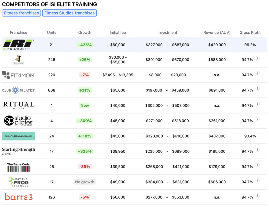Click the $261,000 revenue value
The width and height of the screenshot is (269, 209).
[x=217, y=121]
